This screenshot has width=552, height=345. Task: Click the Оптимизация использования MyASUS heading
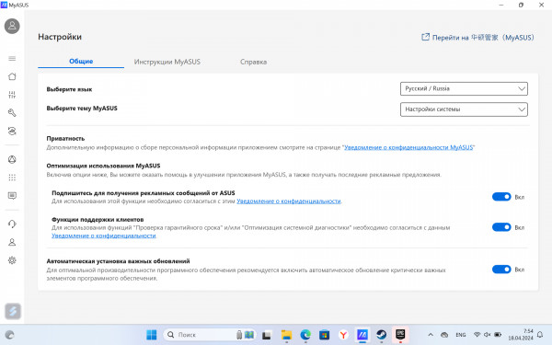point(103,166)
